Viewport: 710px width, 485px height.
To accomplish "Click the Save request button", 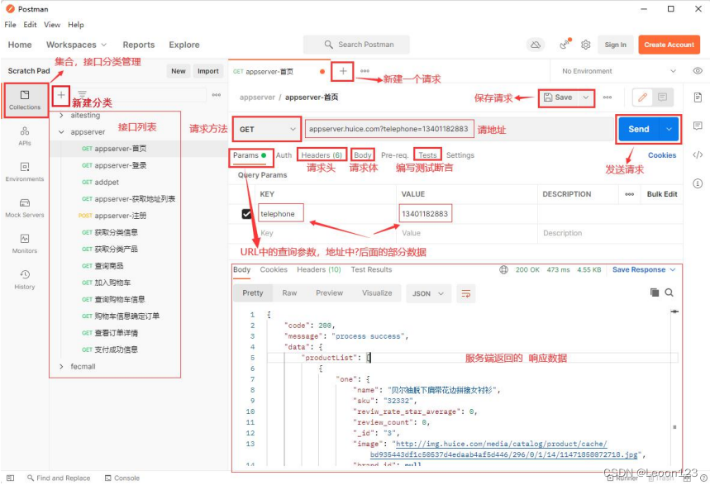I will point(559,97).
